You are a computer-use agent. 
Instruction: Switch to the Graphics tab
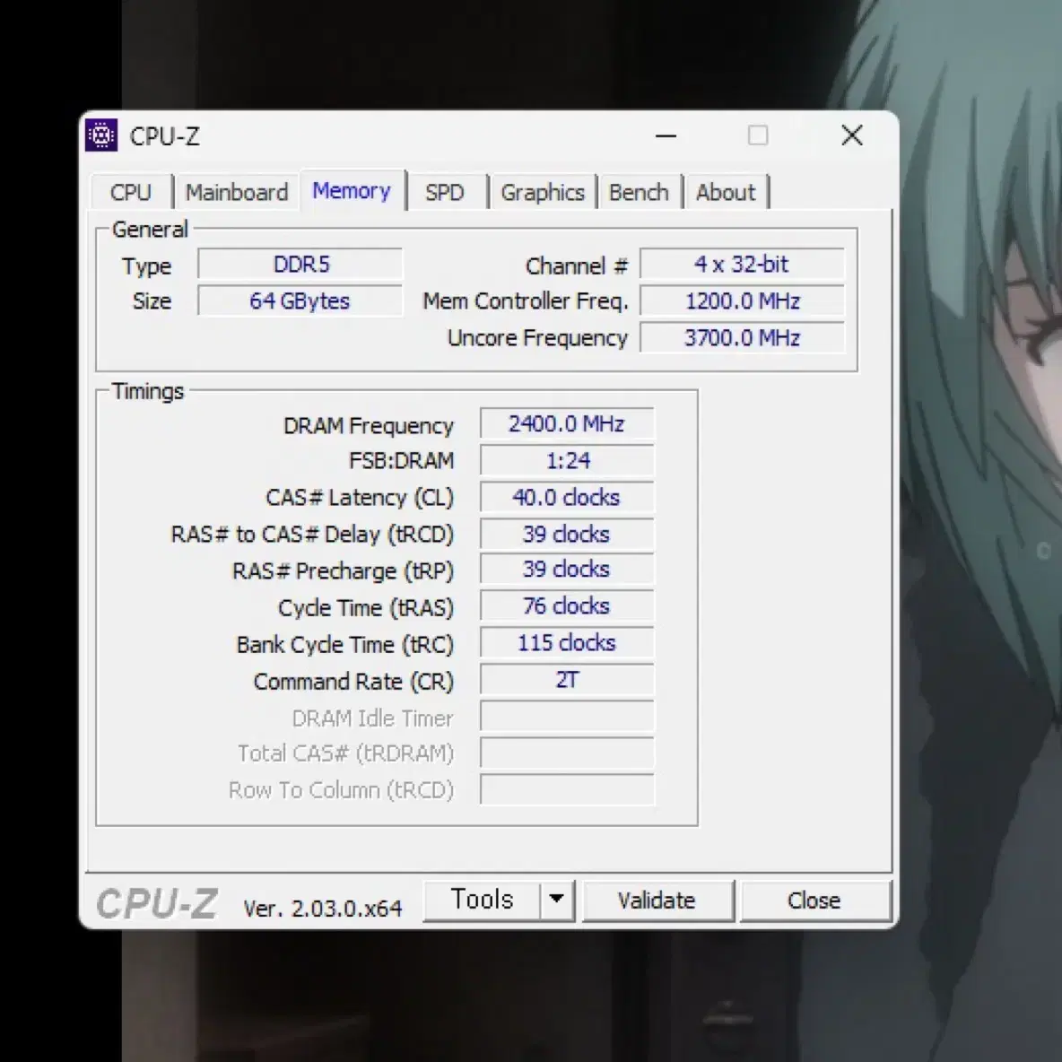coord(543,192)
